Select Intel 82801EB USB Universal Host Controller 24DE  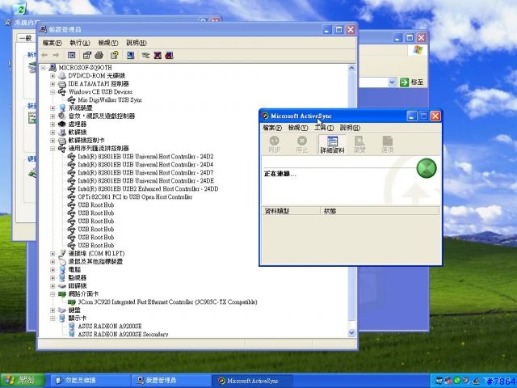tap(145, 181)
